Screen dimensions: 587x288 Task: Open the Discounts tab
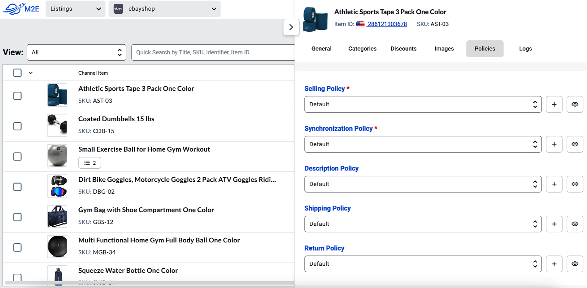tap(403, 49)
